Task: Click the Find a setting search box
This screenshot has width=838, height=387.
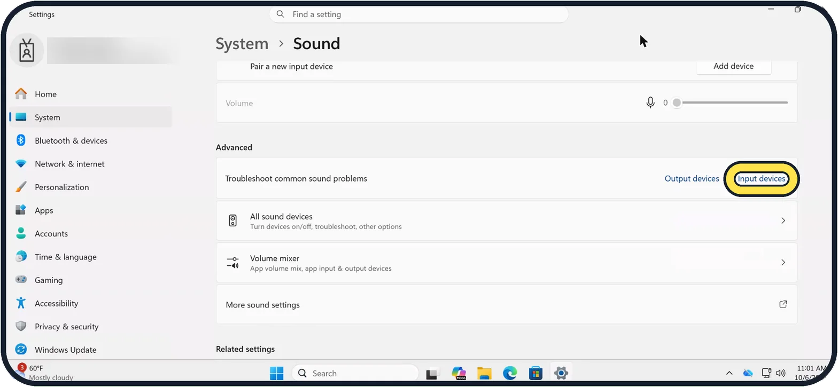Action: [418, 14]
